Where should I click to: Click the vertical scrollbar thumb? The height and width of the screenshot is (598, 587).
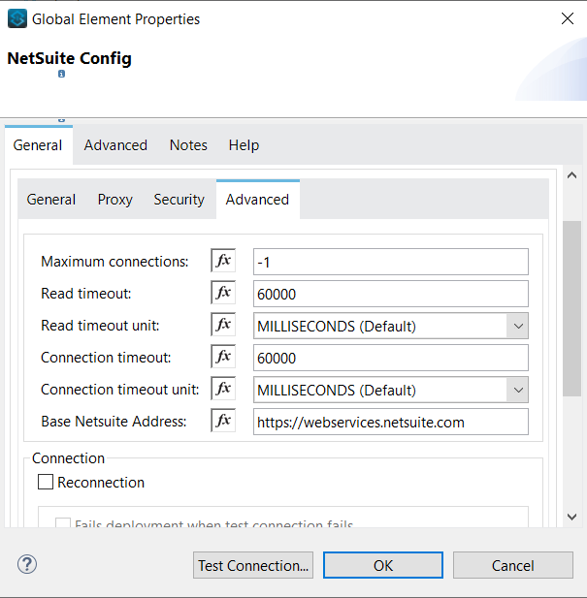pos(571,308)
